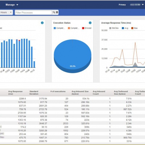This screenshot has height=145, width=145.
Task: Sort by Avg Response (ms) column
Action: pyautogui.click(x=15, y=92)
